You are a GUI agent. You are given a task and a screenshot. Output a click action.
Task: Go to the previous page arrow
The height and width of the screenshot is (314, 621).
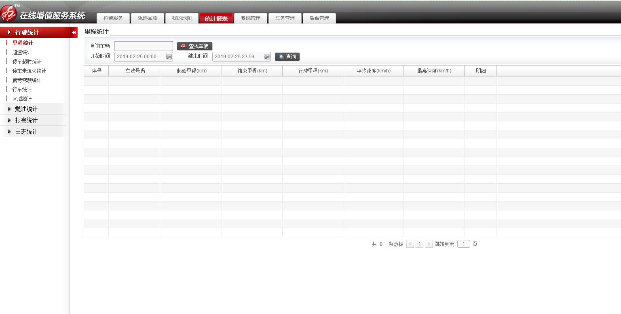coord(410,244)
